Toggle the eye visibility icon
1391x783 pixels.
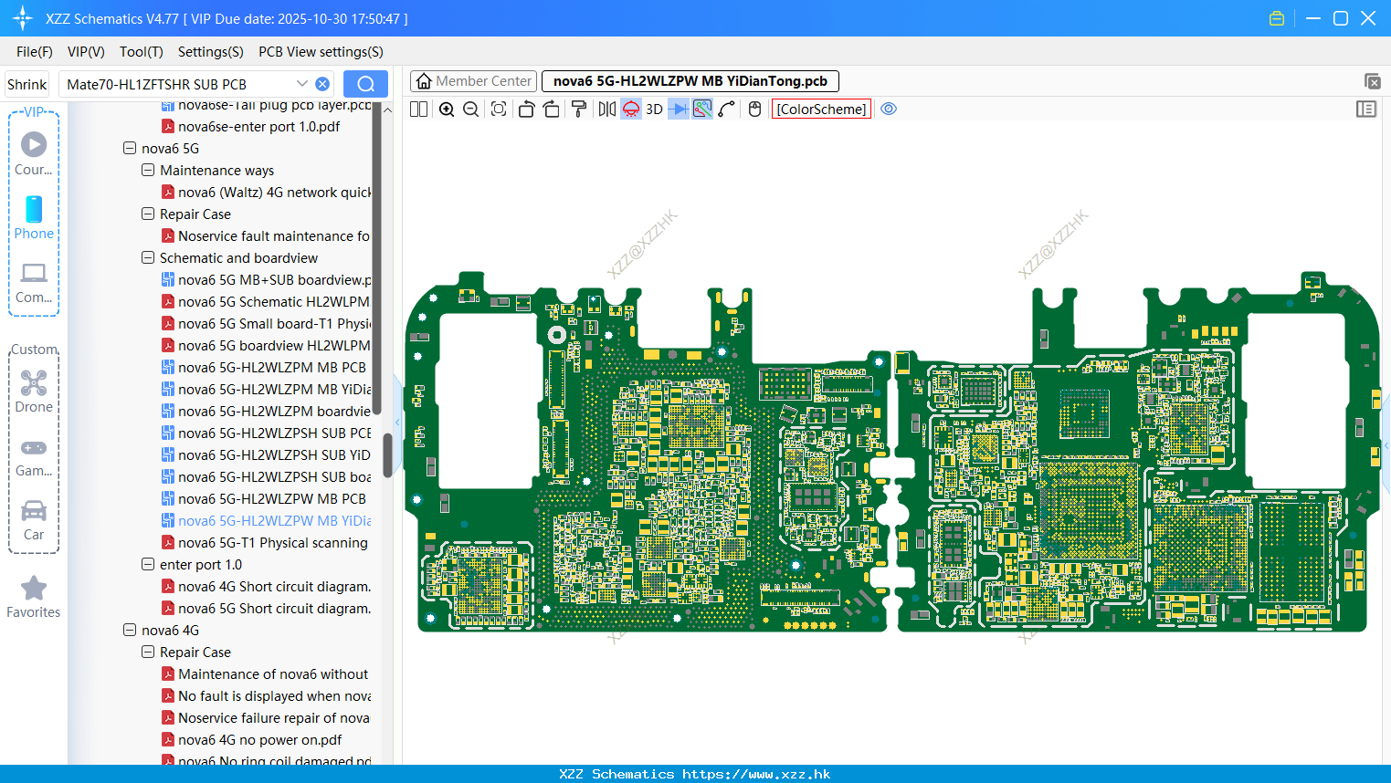tap(889, 109)
